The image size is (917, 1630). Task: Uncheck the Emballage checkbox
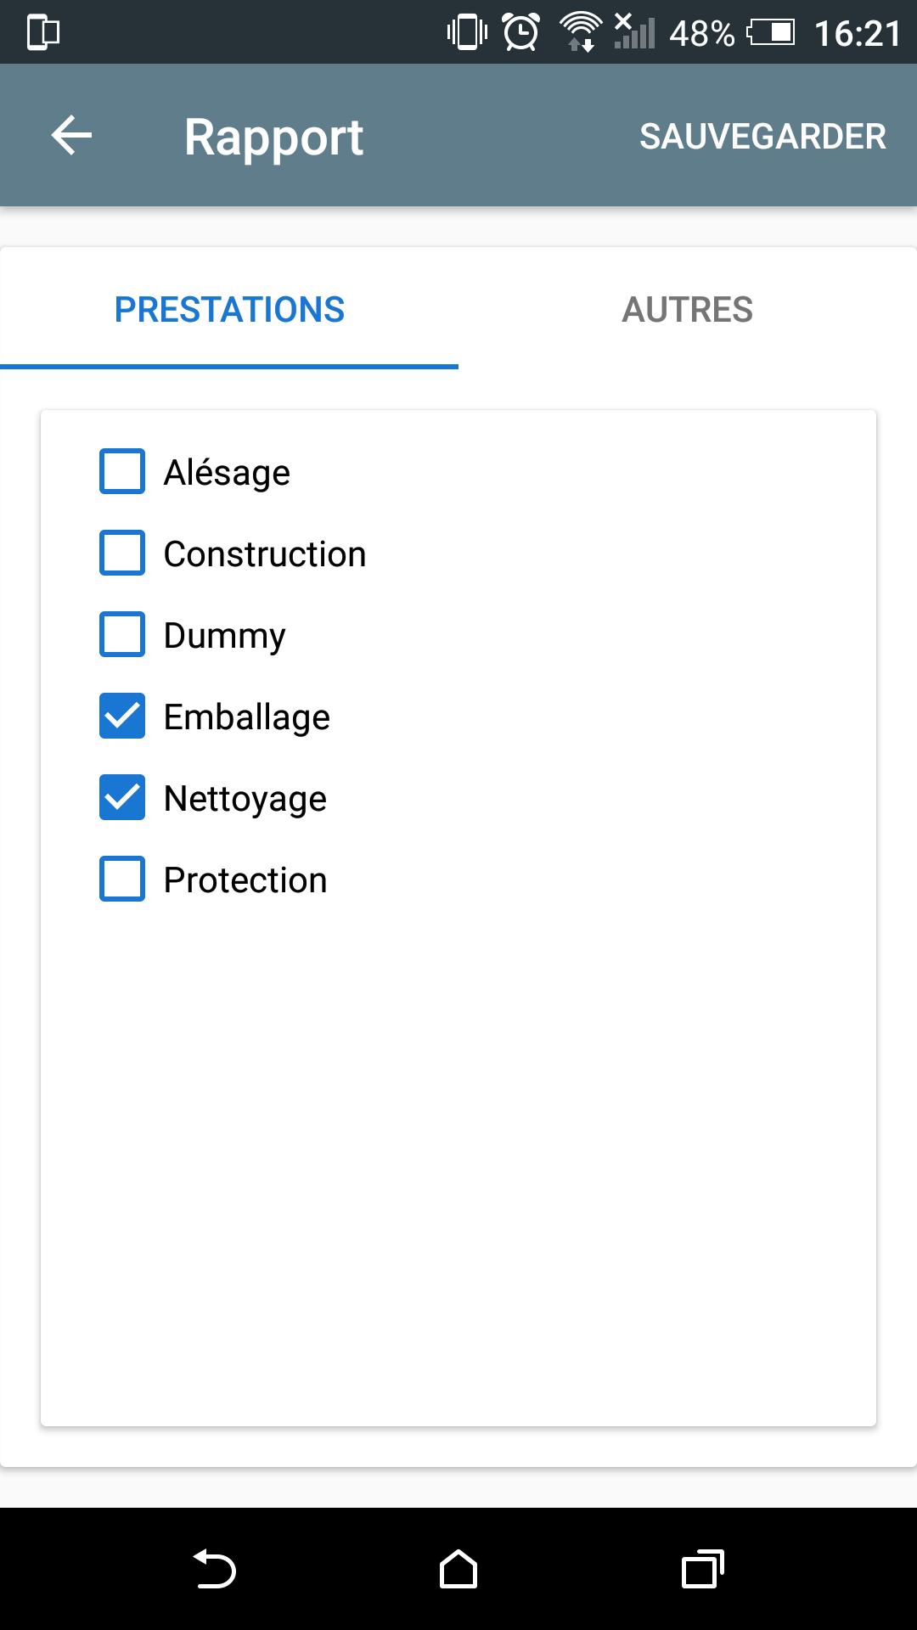click(x=122, y=716)
